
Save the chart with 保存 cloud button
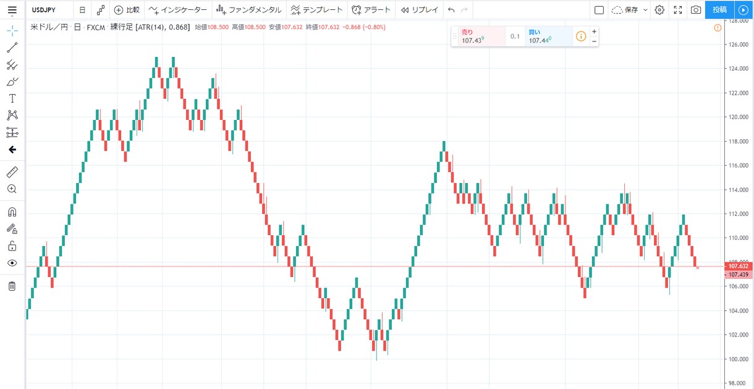(624, 10)
